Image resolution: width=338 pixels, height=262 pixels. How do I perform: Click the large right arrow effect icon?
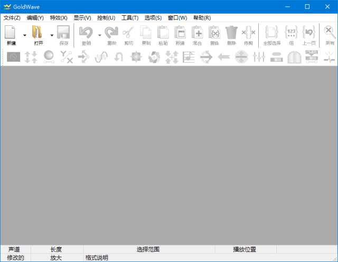[206, 57]
